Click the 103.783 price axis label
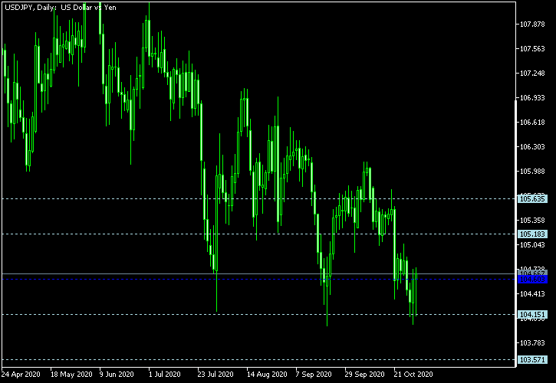The image size is (556, 383). point(532,343)
